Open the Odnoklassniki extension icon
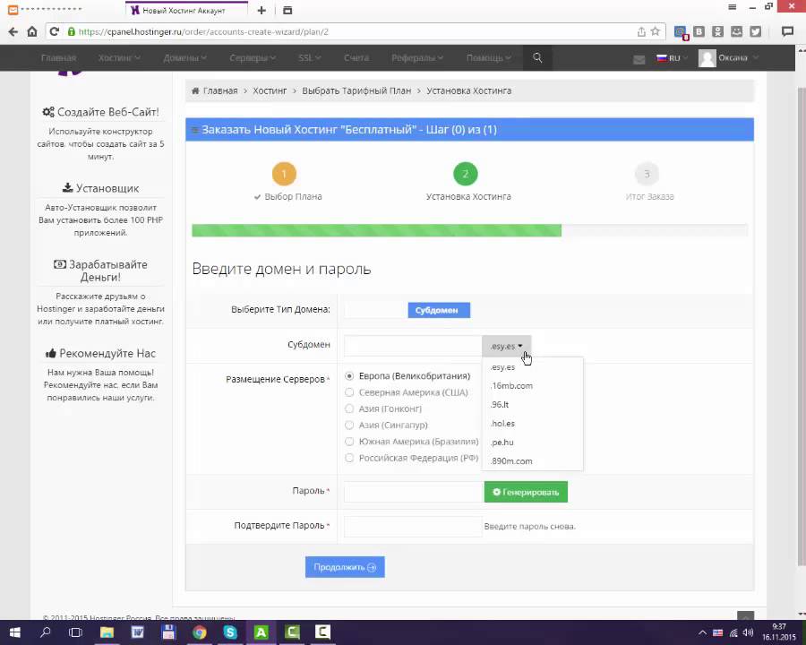The height and width of the screenshot is (645, 806). click(717, 31)
